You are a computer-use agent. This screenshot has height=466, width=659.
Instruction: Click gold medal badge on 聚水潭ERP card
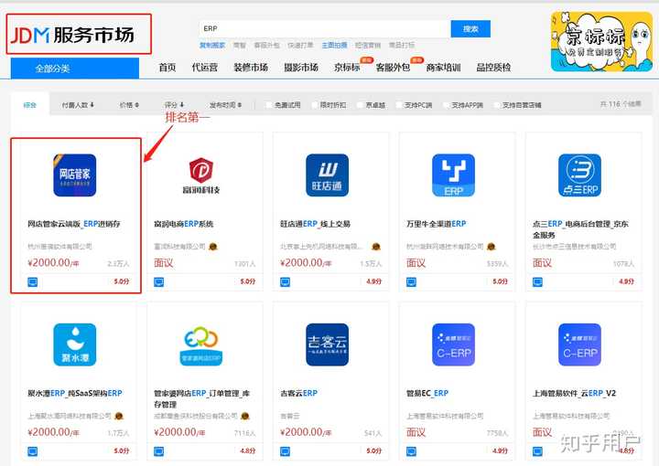point(118,416)
